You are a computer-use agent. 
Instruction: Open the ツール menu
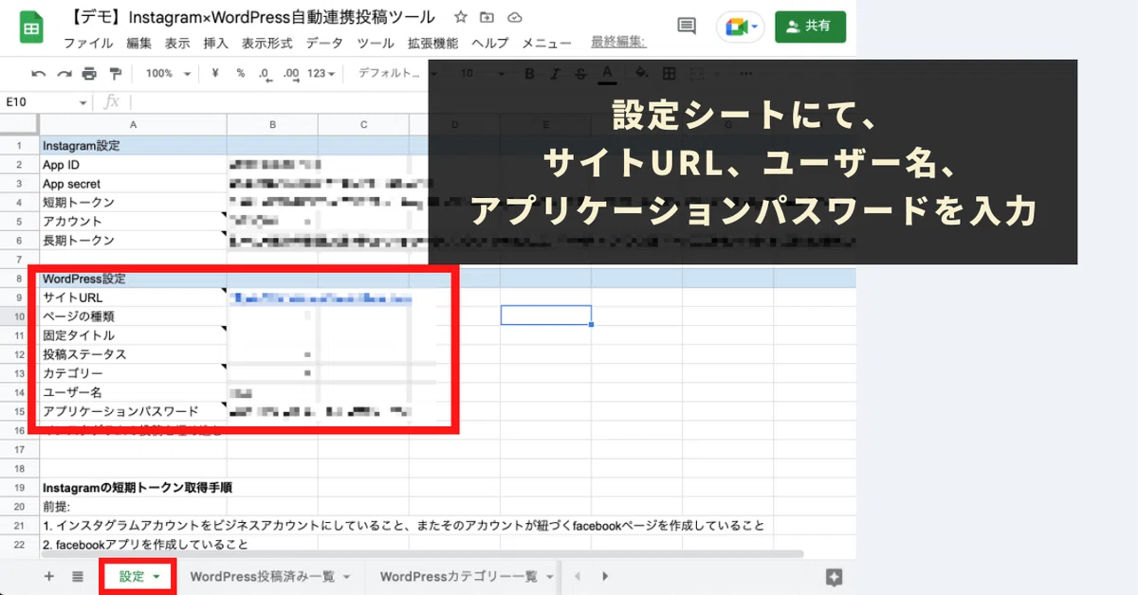pos(376,43)
